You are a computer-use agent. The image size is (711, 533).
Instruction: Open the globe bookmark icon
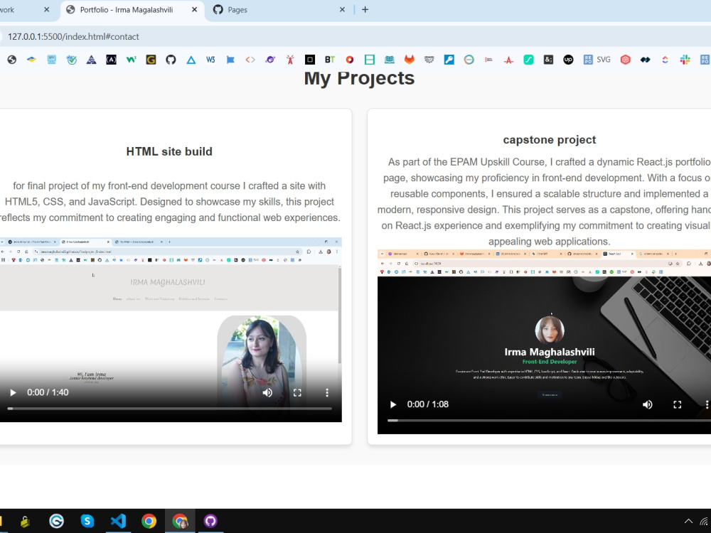[12, 60]
